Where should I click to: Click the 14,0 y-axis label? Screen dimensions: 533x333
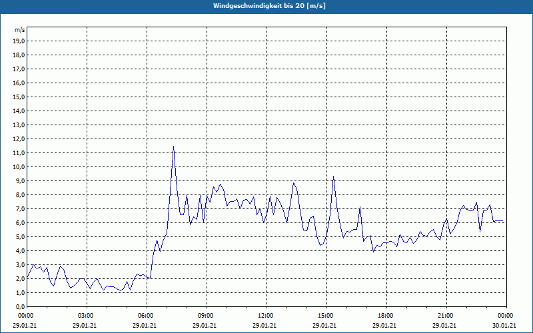tap(19, 111)
